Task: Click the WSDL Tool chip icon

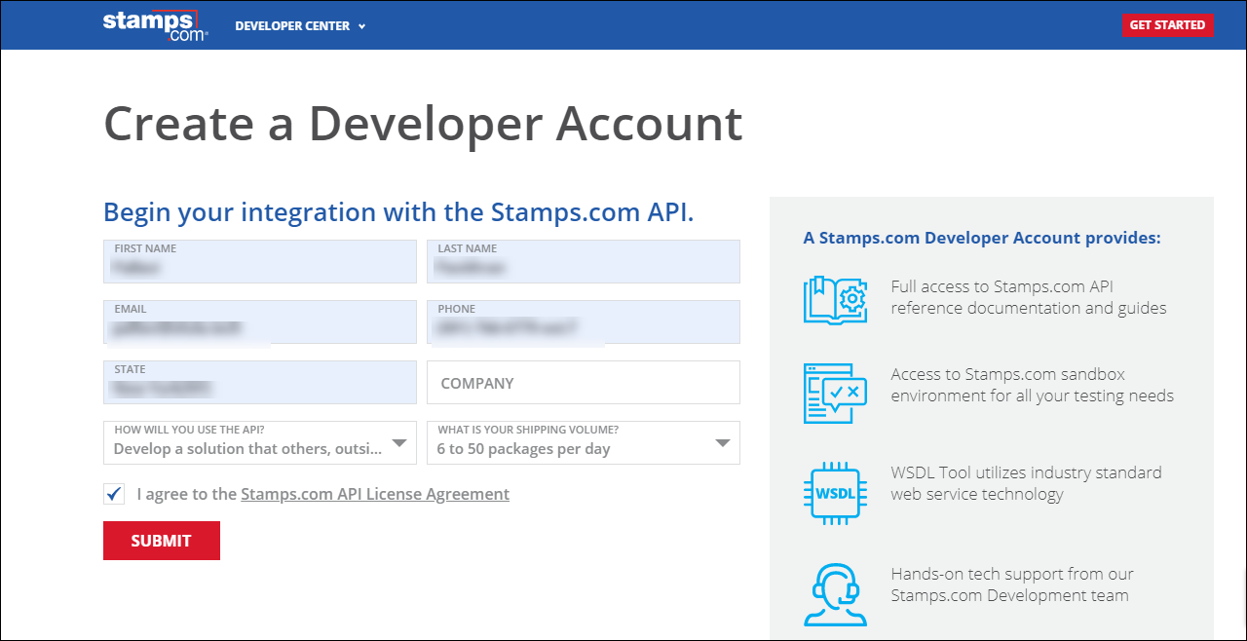Action: click(x=836, y=494)
